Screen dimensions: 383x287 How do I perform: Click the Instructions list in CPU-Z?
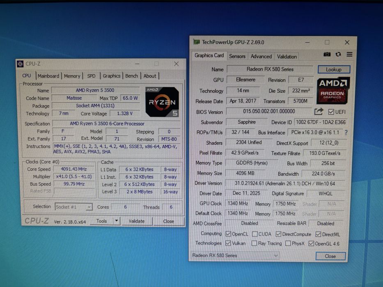[116, 149]
